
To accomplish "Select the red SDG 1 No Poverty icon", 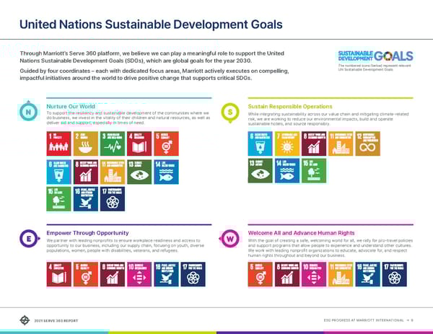I will point(57,144).
